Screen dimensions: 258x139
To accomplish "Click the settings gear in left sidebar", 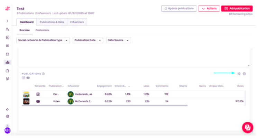I will click(7, 117).
